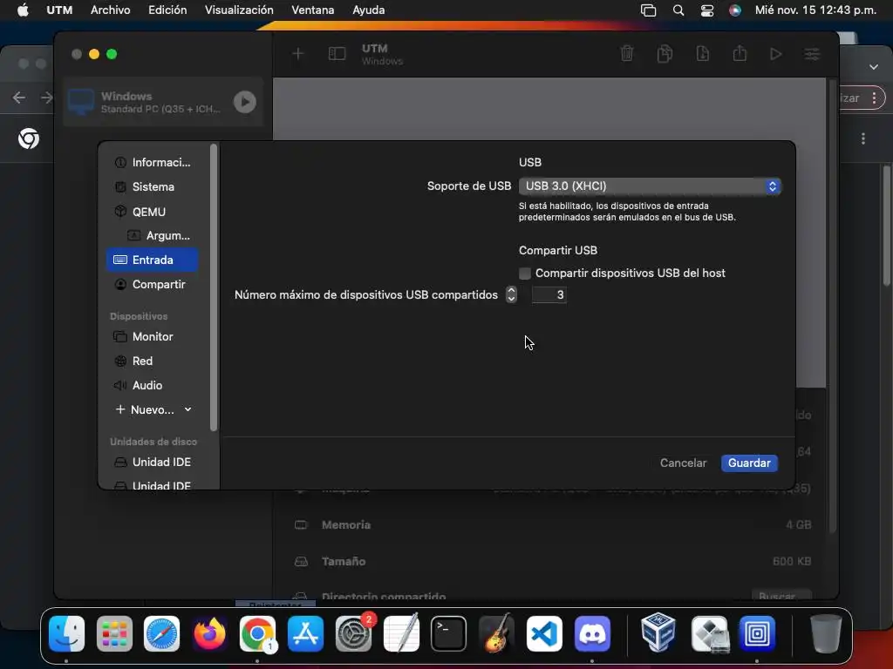Select the Windows virtual machine entry

coord(163,102)
